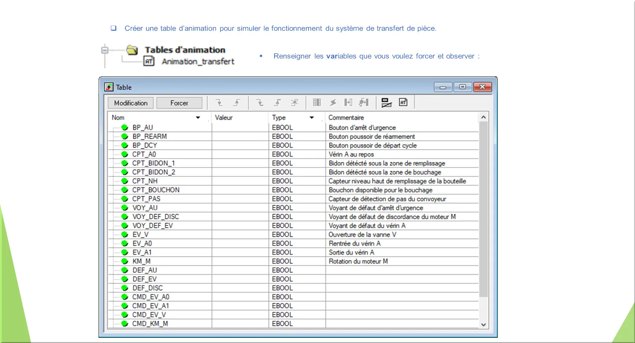This screenshot has width=635, height=343.
Task: Select the BP_AU variable row
Action: (293, 128)
